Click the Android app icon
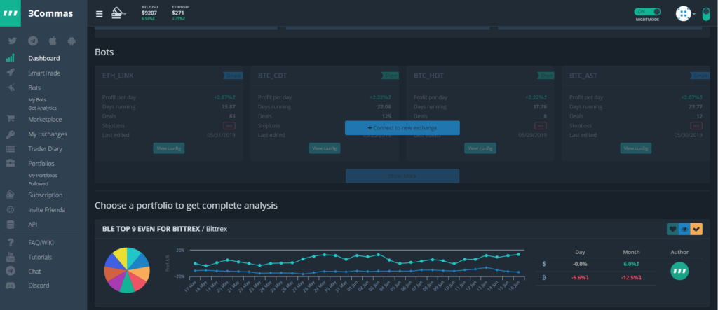Image resolution: width=718 pixels, height=310 pixels. pos(71,41)
